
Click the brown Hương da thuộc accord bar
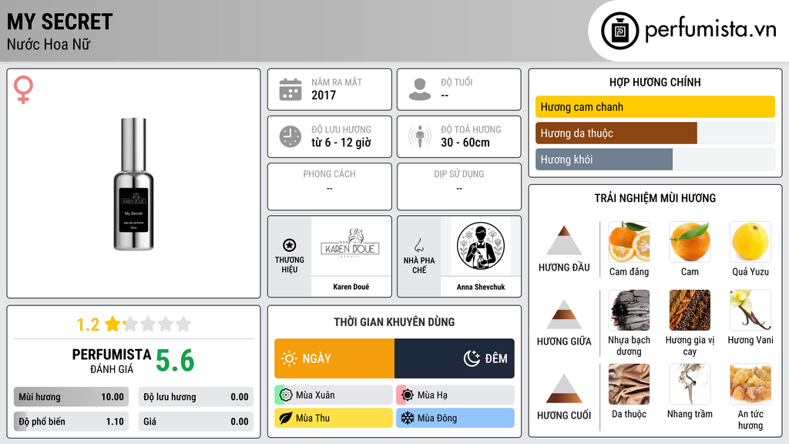(x=616, y=133)
